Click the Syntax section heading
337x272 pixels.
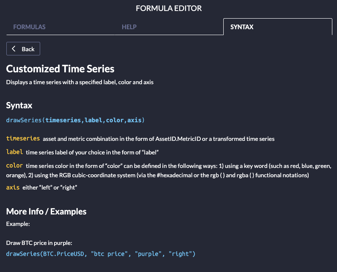[x=19, y=105]
